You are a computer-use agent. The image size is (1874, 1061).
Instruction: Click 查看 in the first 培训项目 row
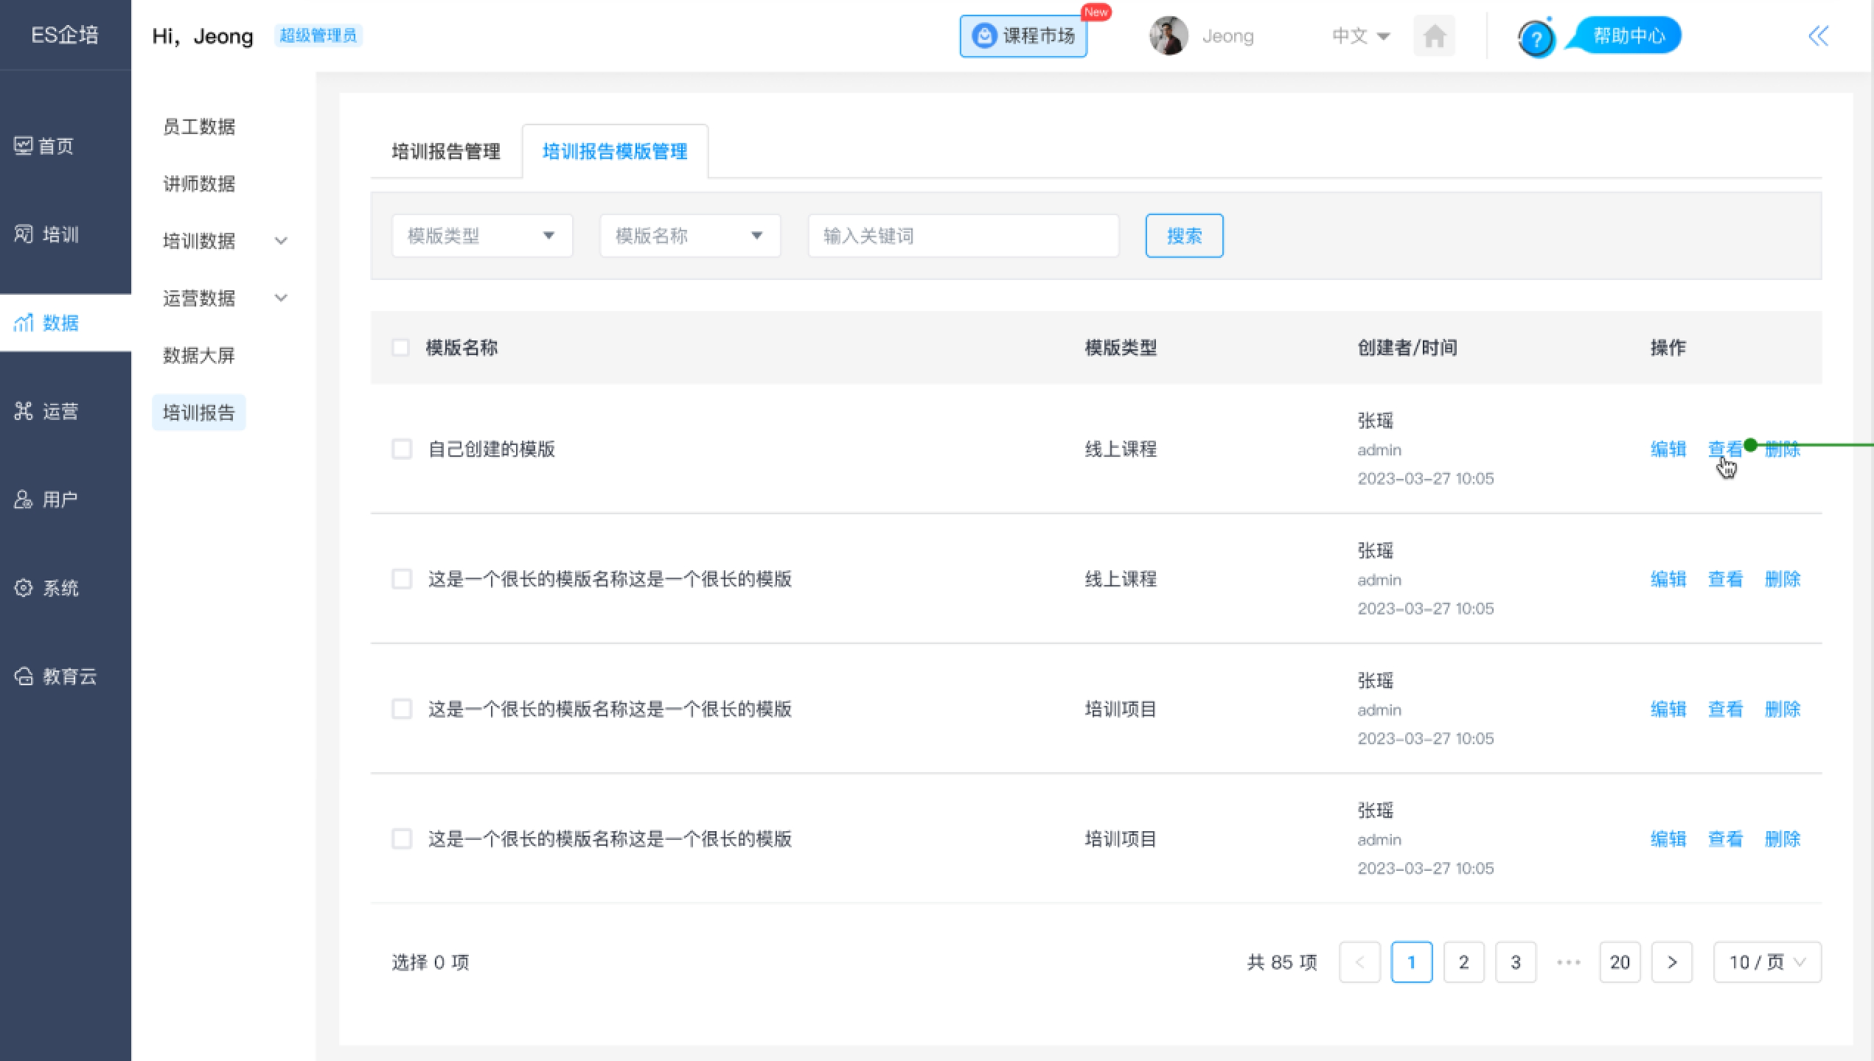[1725, 709]
